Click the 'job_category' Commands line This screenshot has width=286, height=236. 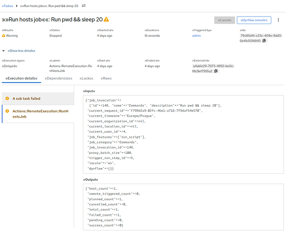pyautogui.click(x=113, y=142)
